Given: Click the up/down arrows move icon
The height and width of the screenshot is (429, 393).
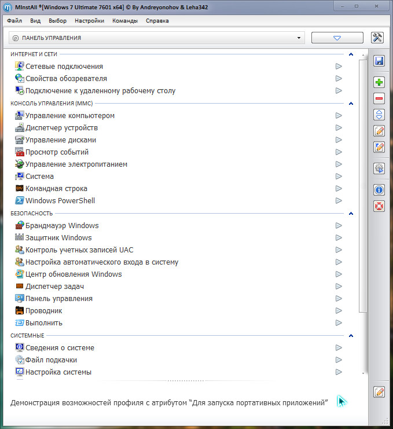Looking at the screenshot, I should coord(379,115).
